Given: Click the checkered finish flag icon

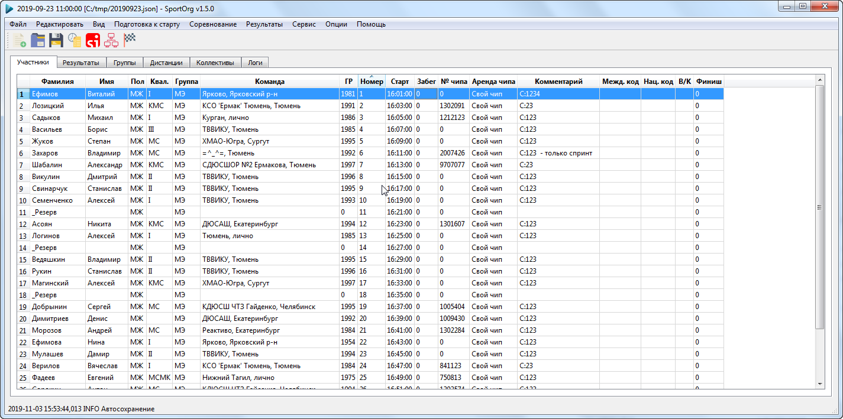Looking at the screenshot, I should (130, 40).
